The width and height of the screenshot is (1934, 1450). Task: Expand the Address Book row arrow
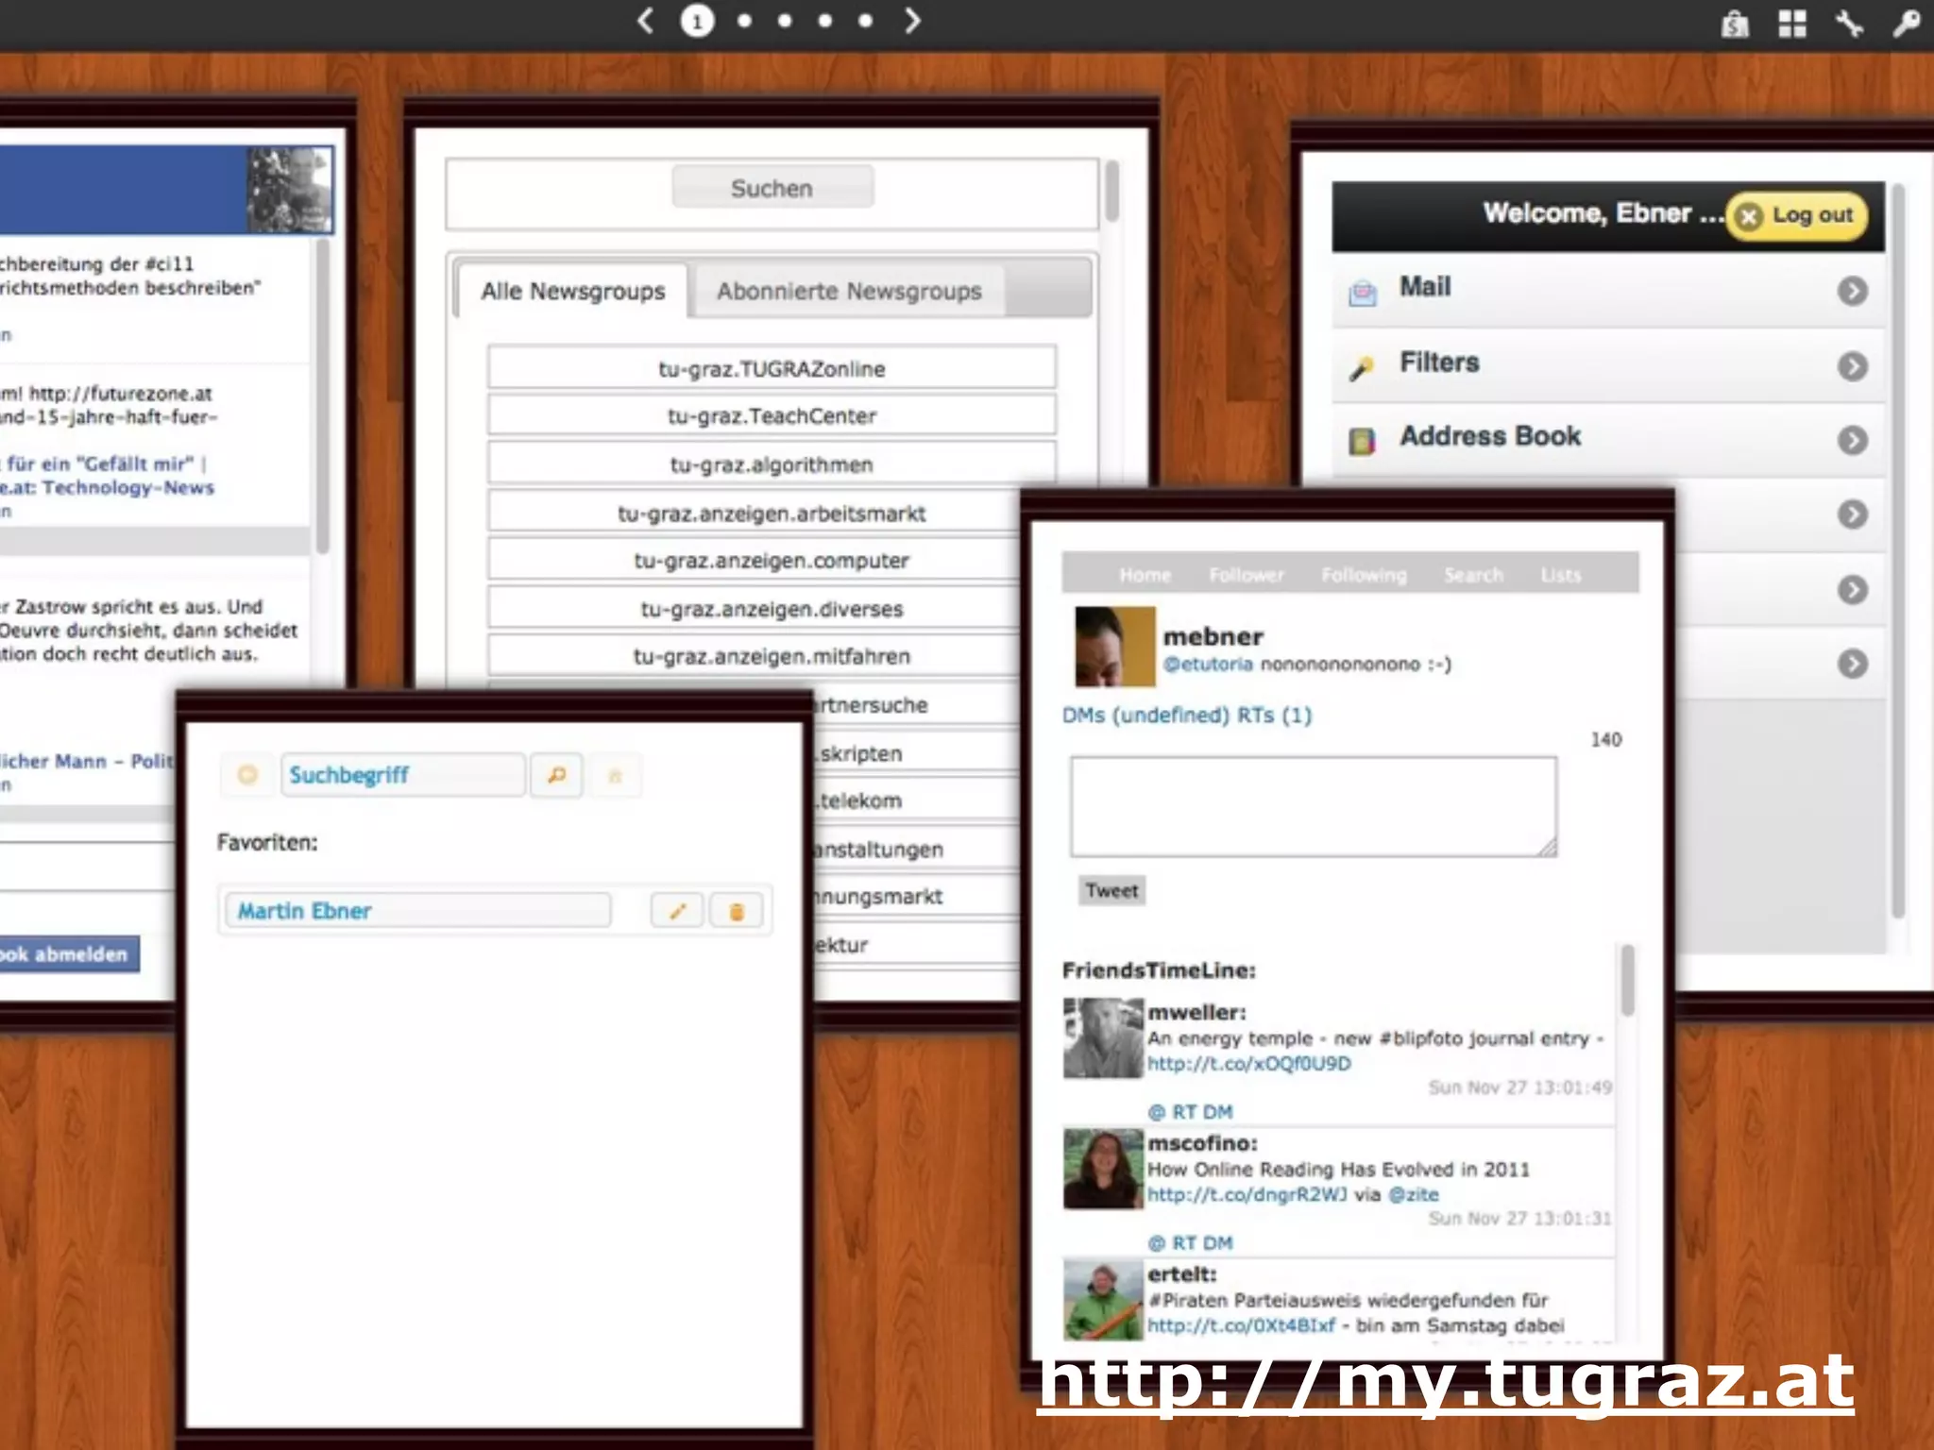[1852, 440]
